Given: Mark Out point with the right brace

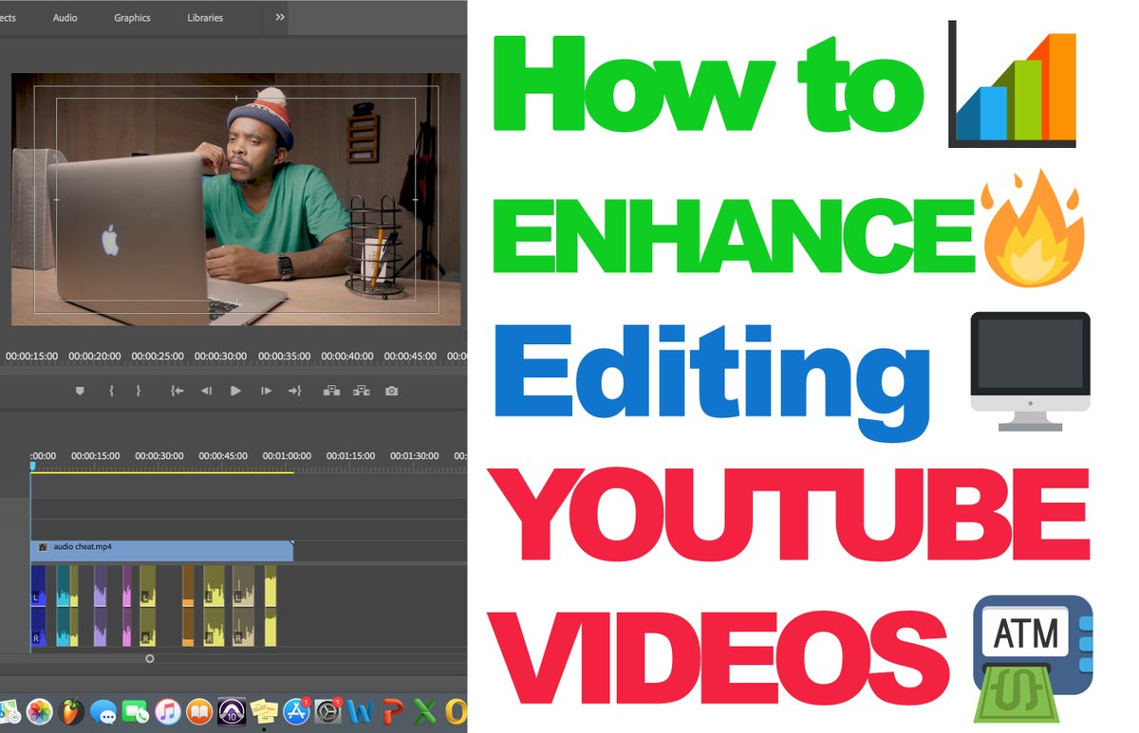Looking at the screenshot, I should tap(138, 391).
